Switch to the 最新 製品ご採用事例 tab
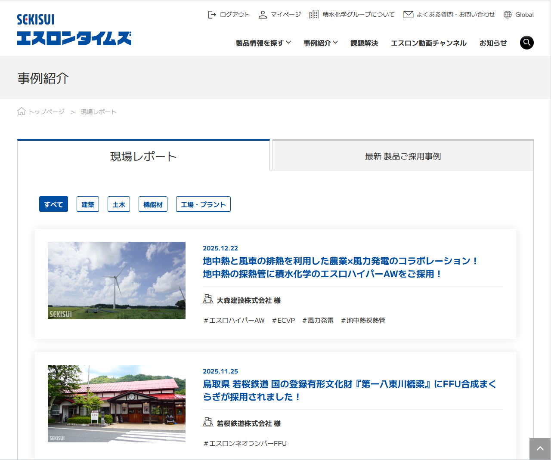Image resolution: width=551 pixels, height=460 pixels. 402,156
